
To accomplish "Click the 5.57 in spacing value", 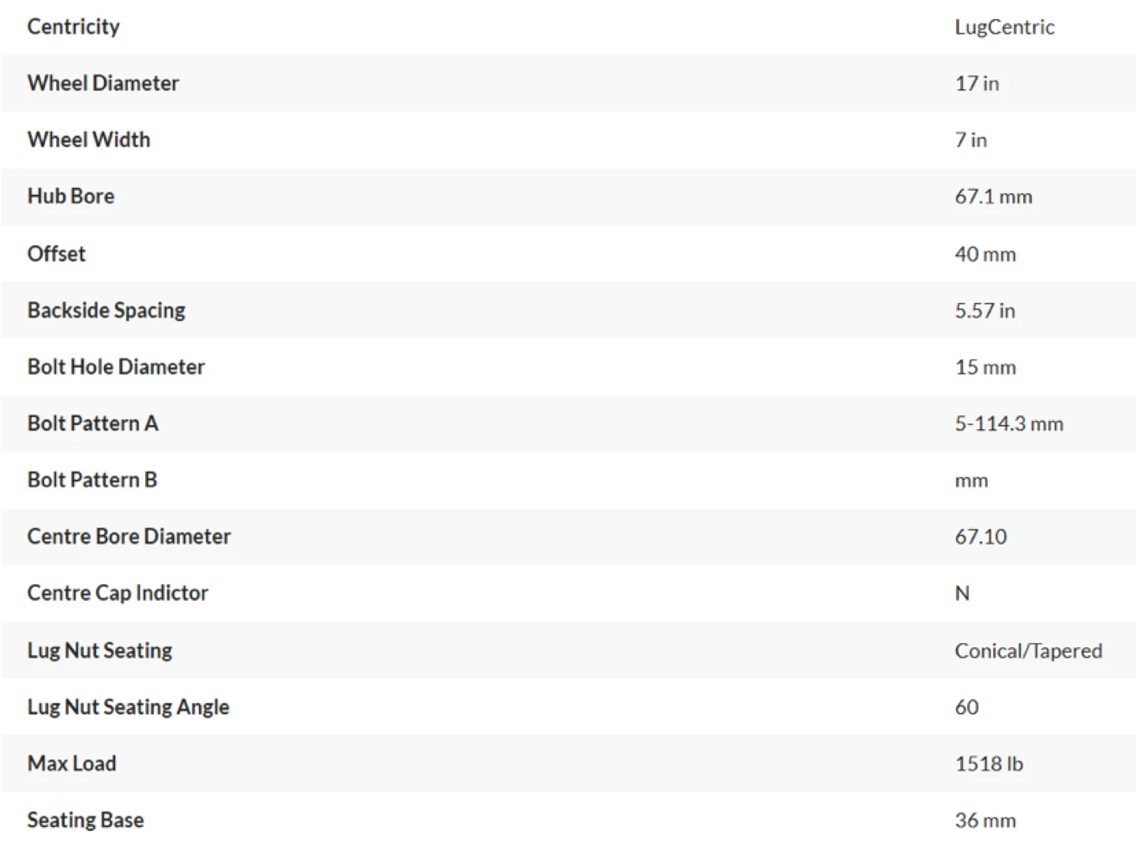I will [985, 311].
